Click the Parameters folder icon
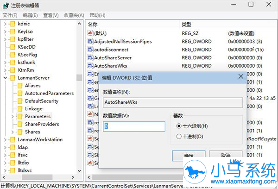Screen dimensions: 278x189 coord(20,116)
